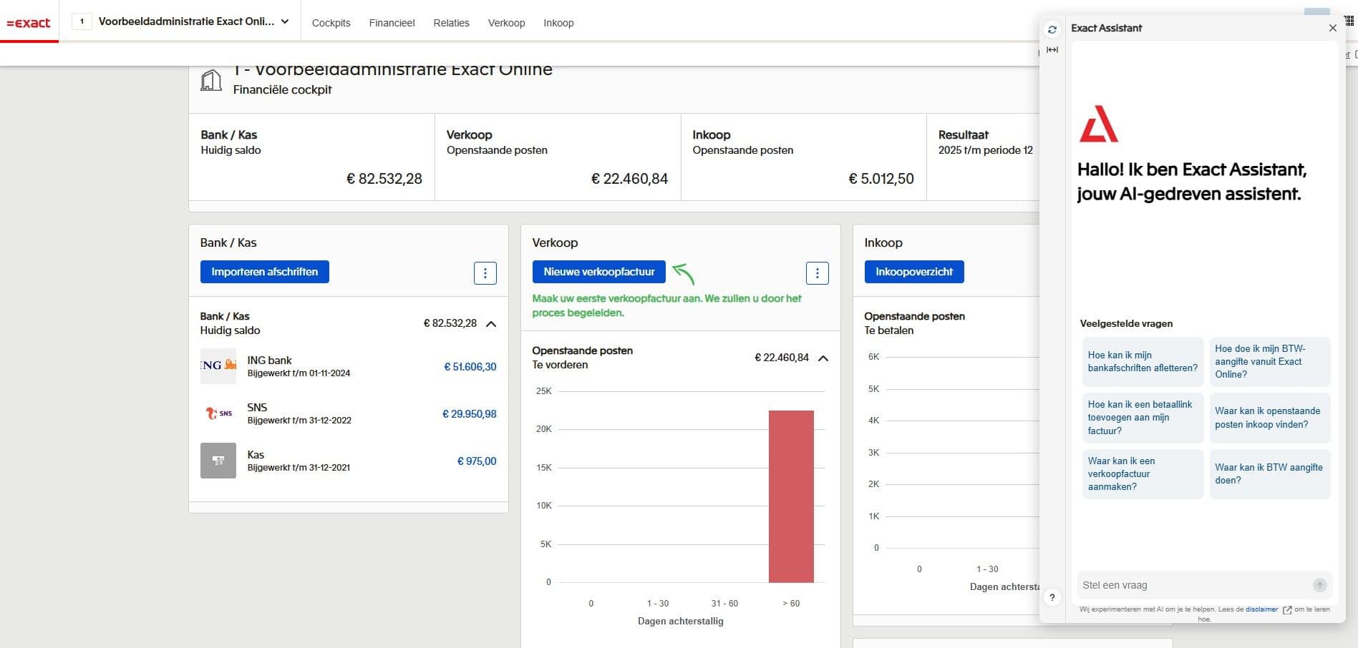
Task: Click the Exact logo in the header
Action: pyautogui.click(x=29, y=23)
